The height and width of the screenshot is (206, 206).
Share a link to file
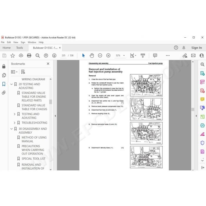click(x=185, y=56)
